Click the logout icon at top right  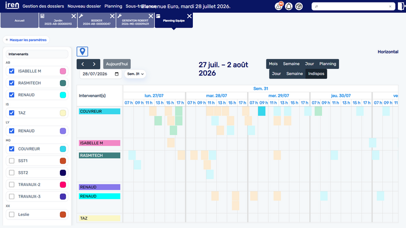pyautogui.click(x=401, y=6)
